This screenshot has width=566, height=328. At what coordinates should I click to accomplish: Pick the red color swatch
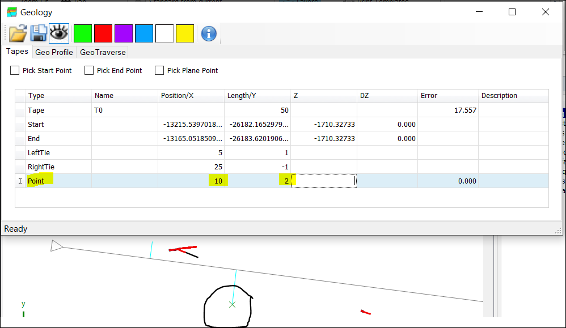(x=103, y=34)
